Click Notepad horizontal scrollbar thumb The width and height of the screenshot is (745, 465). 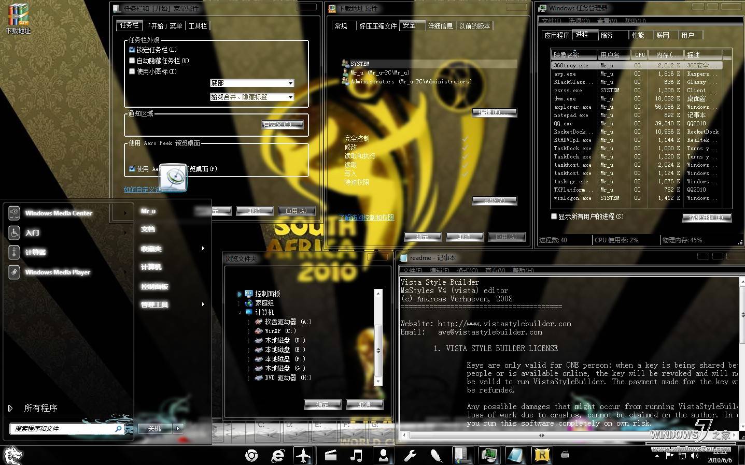click(x=542, y=435)
